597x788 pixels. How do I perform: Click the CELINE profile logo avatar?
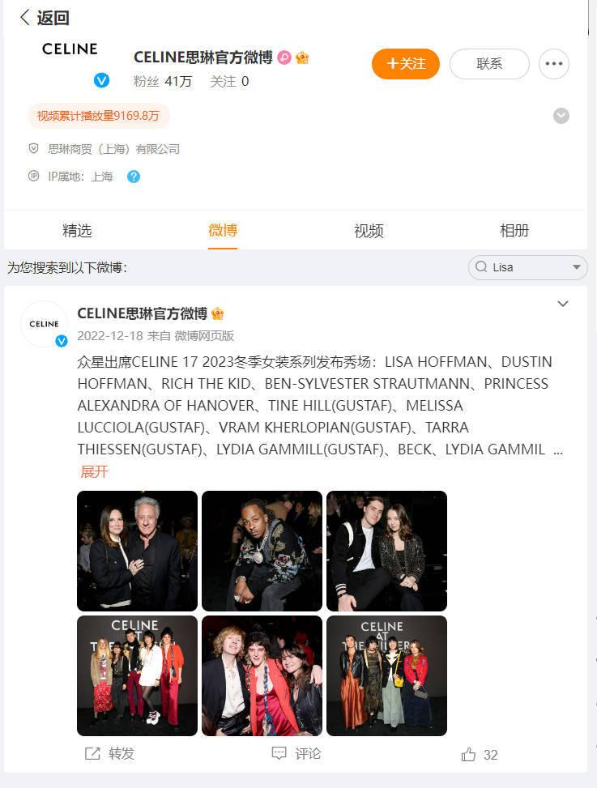(x=70, y=49)
